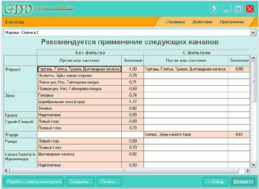This screenshot has height=189, width=259.
Task: Maximize the GDV window
Action: point(238,9)
